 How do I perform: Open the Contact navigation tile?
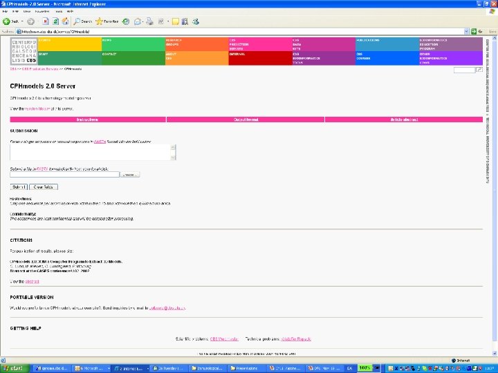pos(133,58)
